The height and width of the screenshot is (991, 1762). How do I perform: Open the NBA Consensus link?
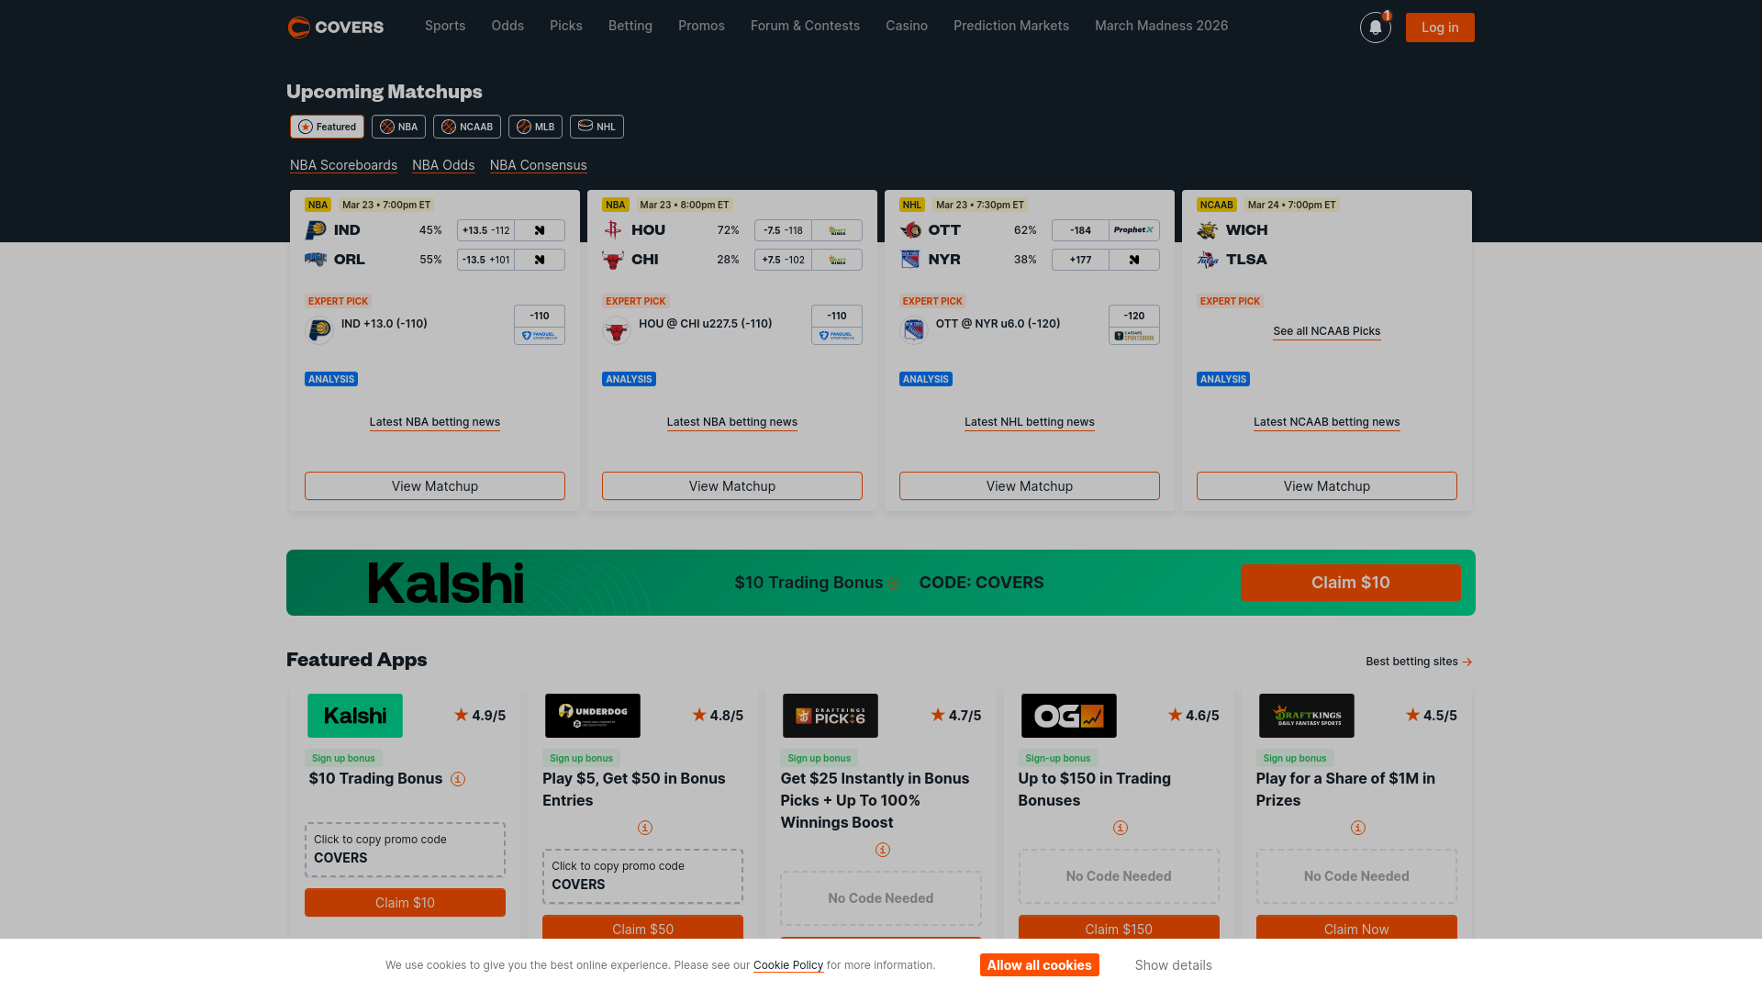click(x=538, y=165)
